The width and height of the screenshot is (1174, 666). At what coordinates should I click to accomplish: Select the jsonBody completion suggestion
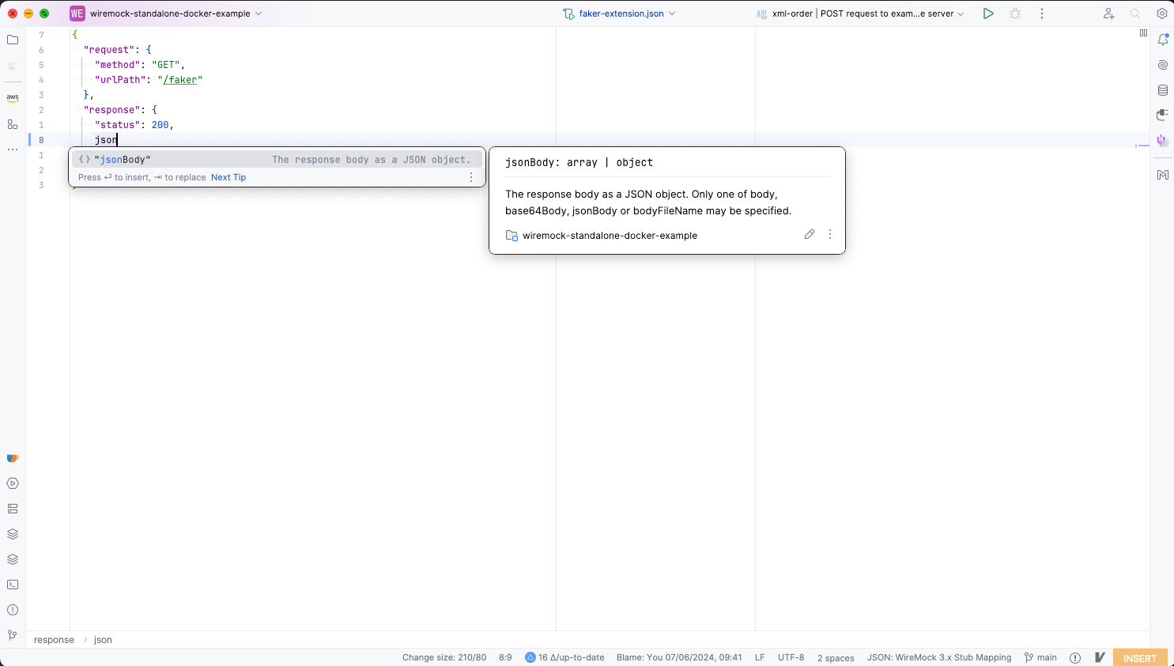pyautogui.click(x=277, y=159)
